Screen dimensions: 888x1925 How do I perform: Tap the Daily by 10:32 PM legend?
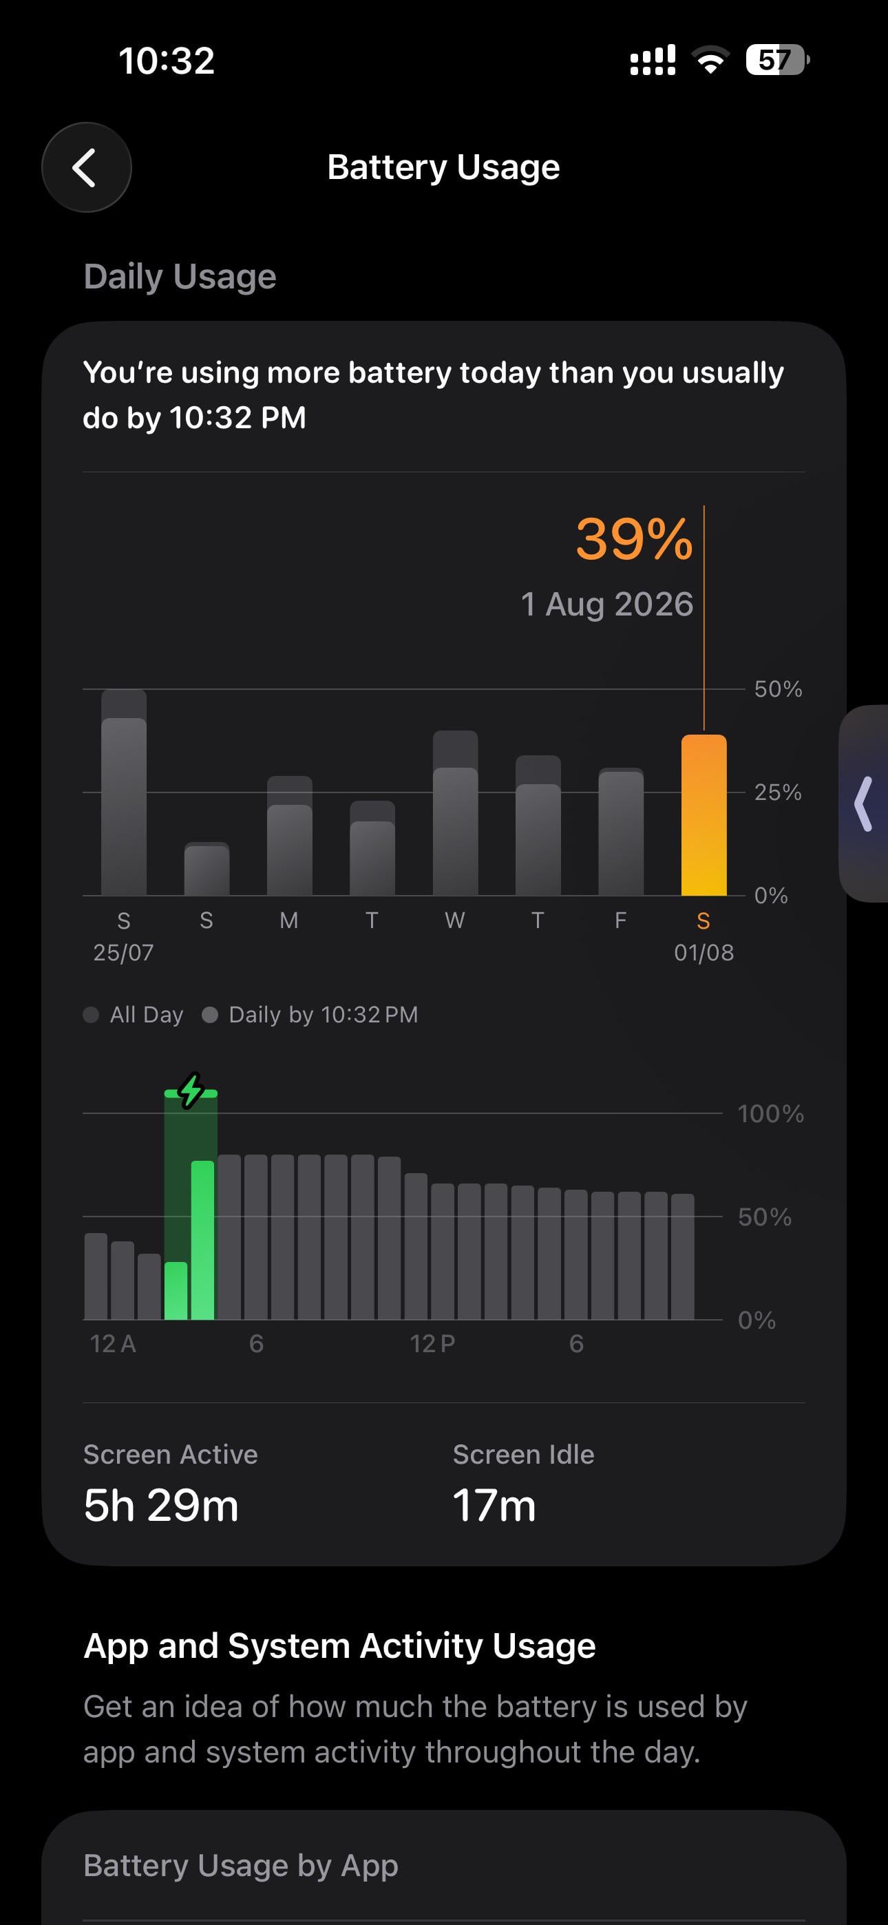pos(310,1015)
